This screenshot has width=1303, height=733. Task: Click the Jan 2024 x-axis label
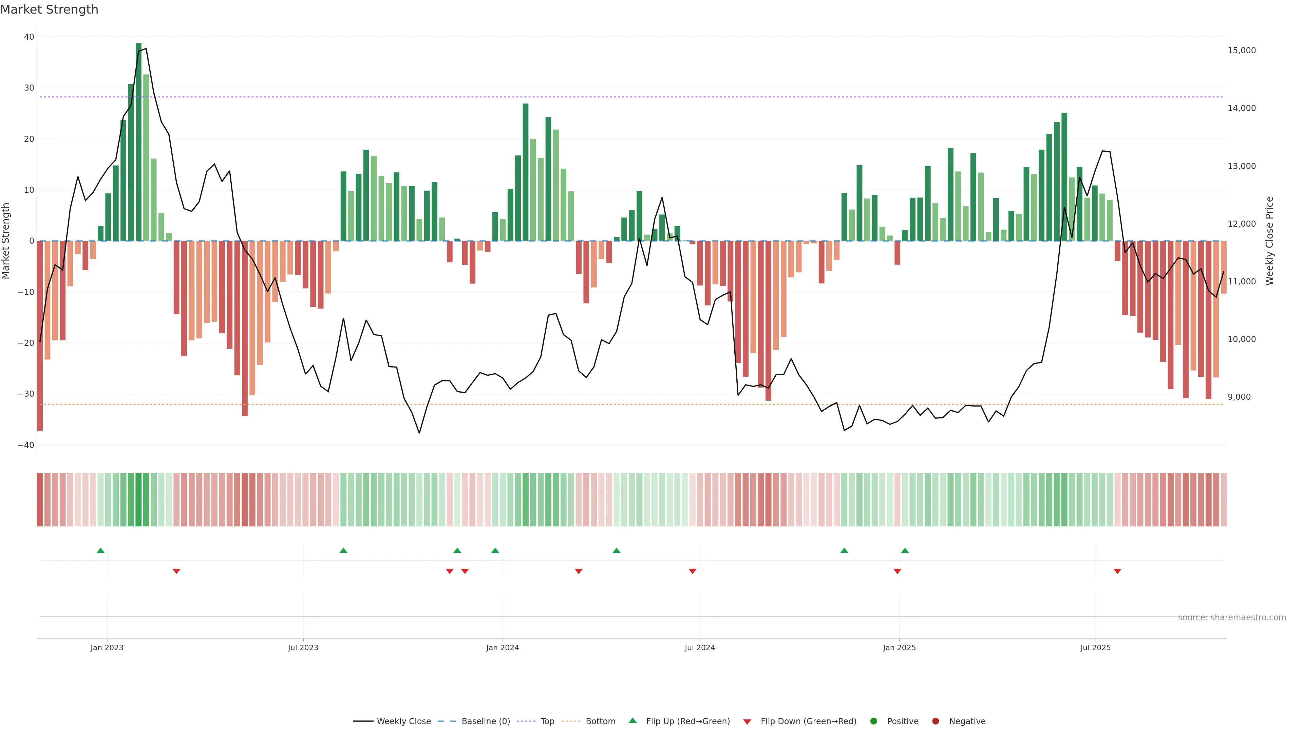point(502,647)
